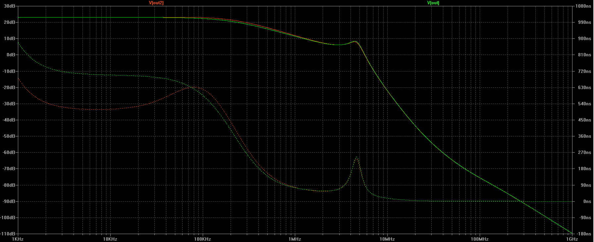Image resolution: width=594 pixels, height=242 pixels.
Task: Click the -90ns right axis label
Action: [585, 218]
